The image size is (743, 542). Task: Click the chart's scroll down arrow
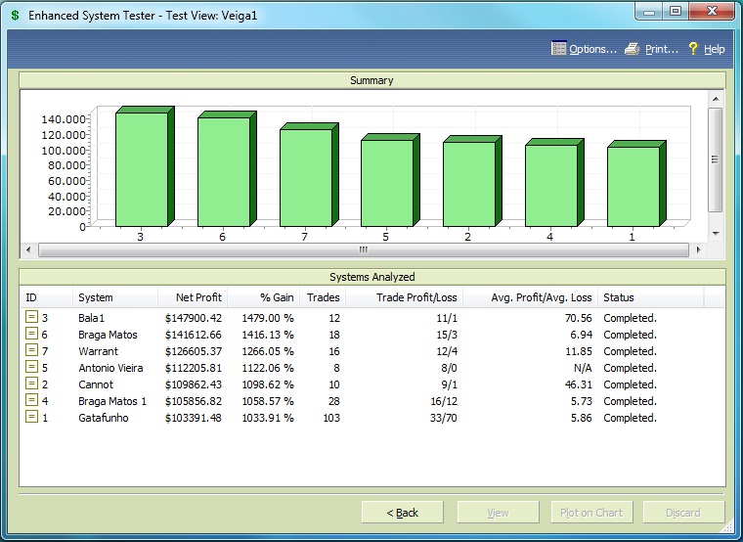click(x=716, y=233)
